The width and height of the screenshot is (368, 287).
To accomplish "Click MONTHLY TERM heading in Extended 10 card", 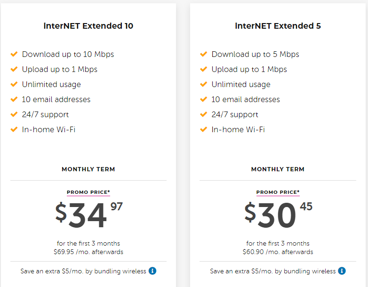I will click(x=88, y=169).
